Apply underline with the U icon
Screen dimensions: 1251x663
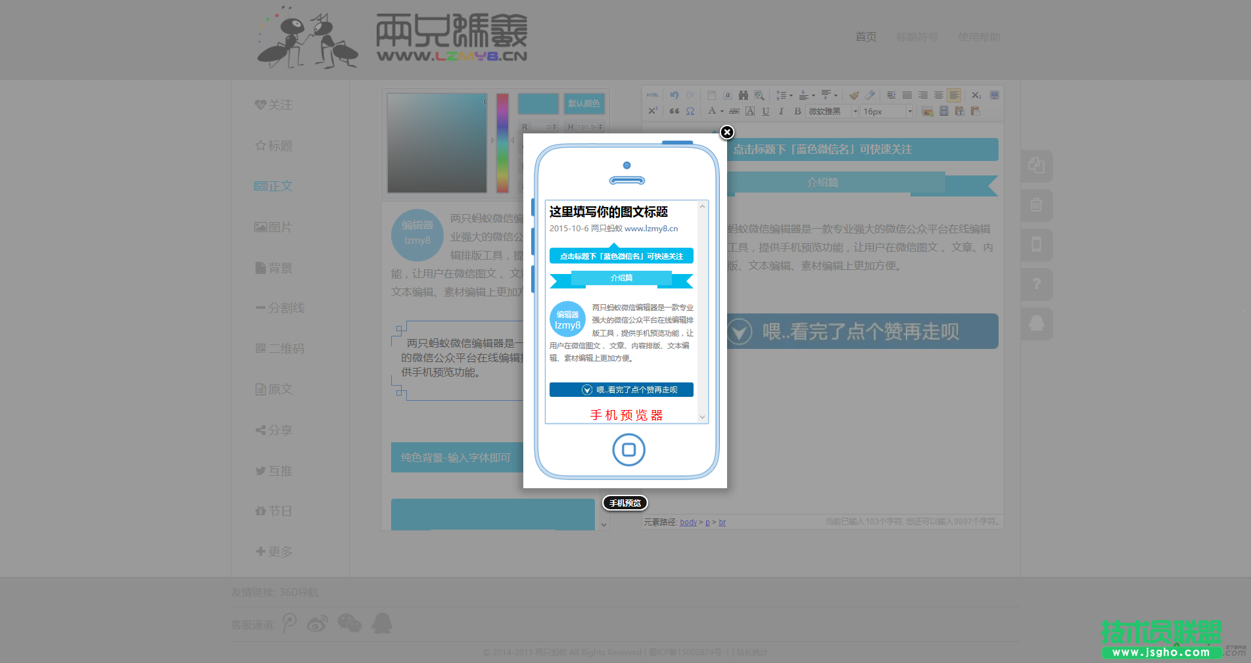coord(765,111)
